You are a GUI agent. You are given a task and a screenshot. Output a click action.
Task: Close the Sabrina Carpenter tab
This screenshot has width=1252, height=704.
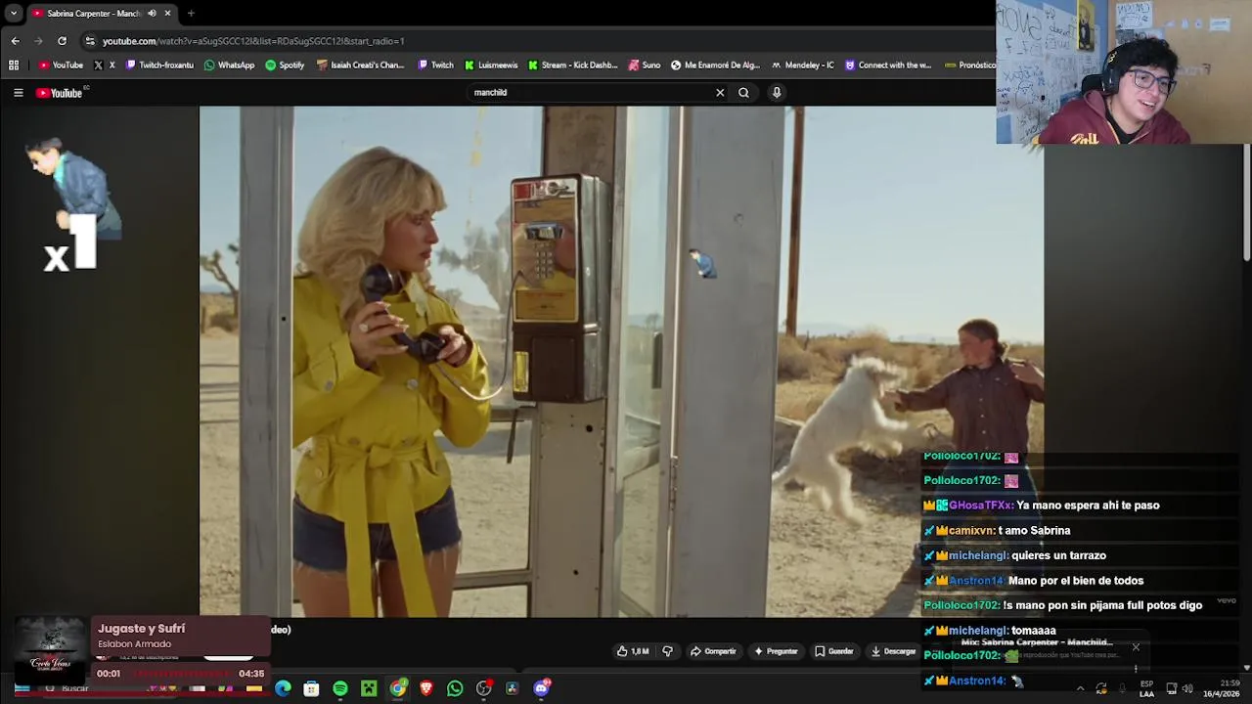(167, 14)
